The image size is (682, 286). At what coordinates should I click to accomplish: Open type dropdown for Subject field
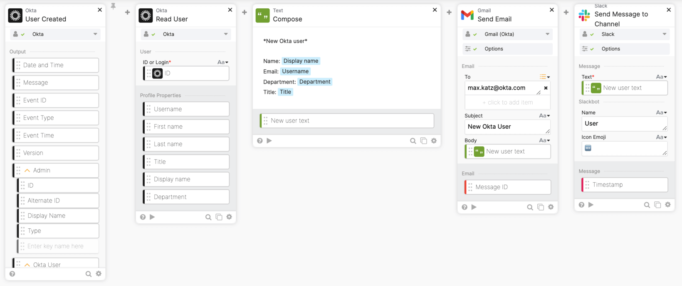[x=545, y=116]
